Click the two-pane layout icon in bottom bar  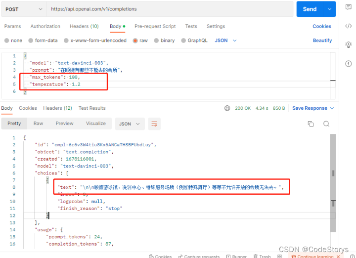[279, 256]
